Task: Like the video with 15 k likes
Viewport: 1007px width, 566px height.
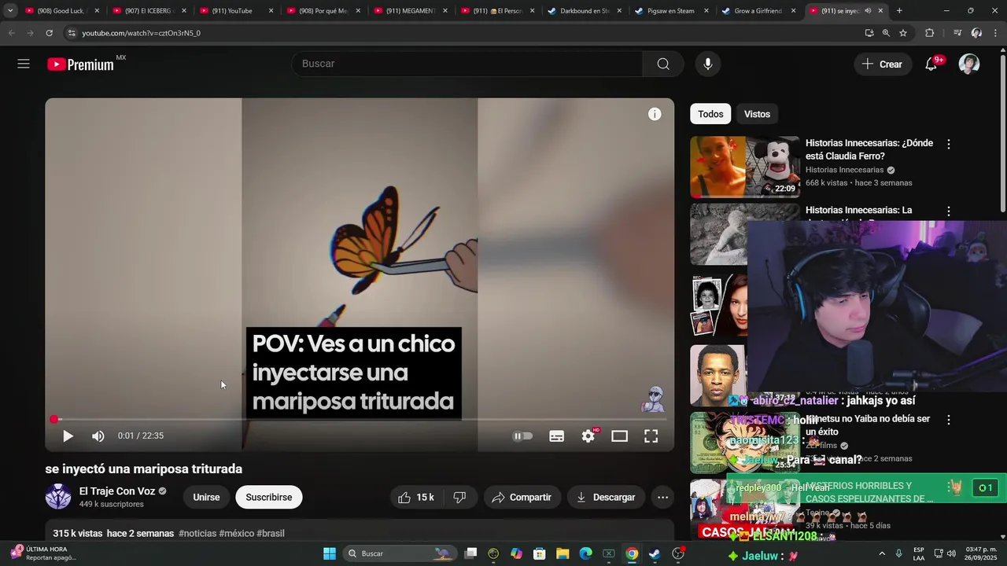Action: [416, 497]
